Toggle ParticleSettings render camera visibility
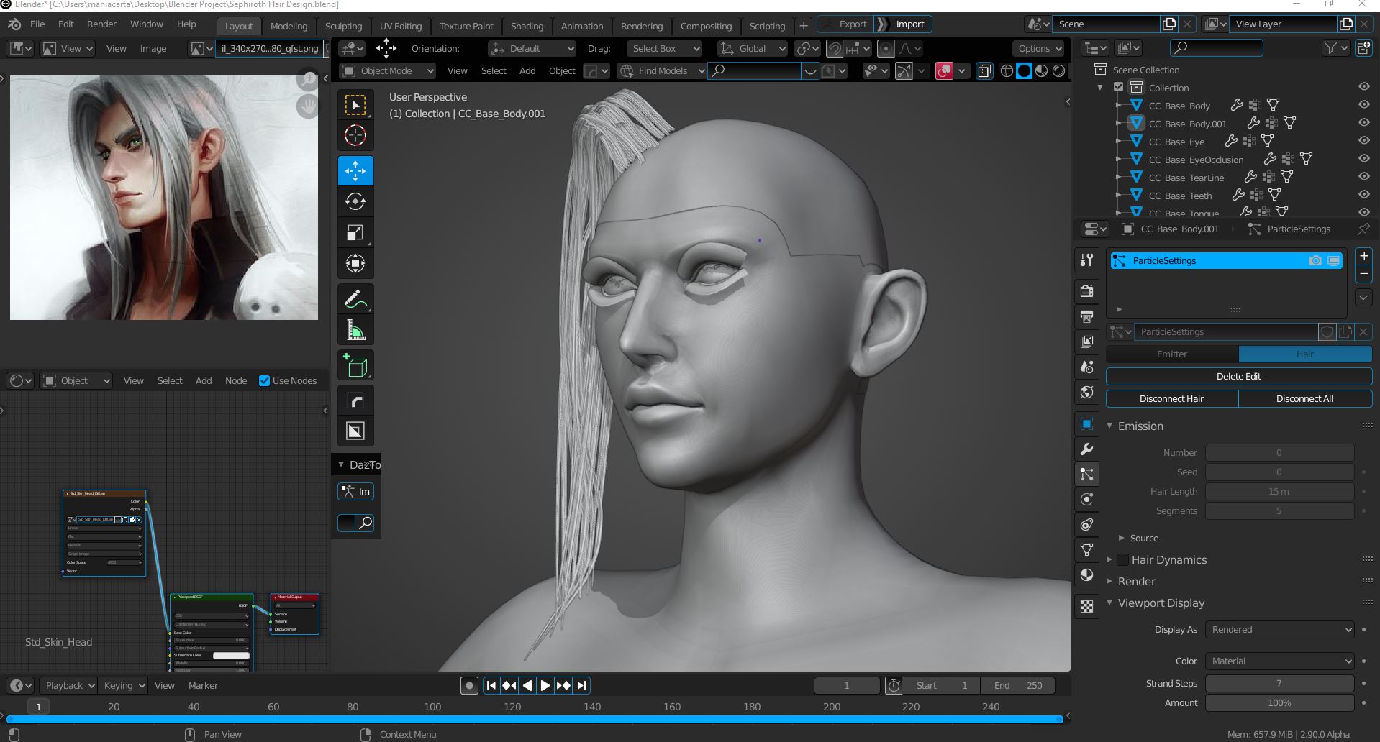 [x=1315, y=260]
